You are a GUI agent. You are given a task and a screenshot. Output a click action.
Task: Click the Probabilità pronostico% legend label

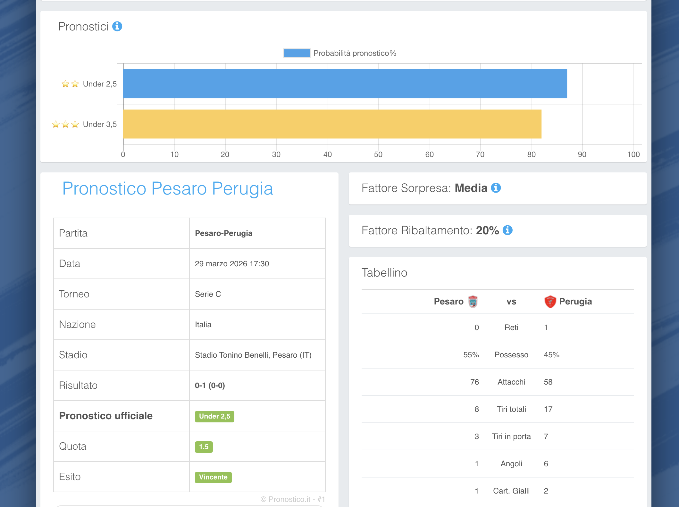tap(355, 53)
